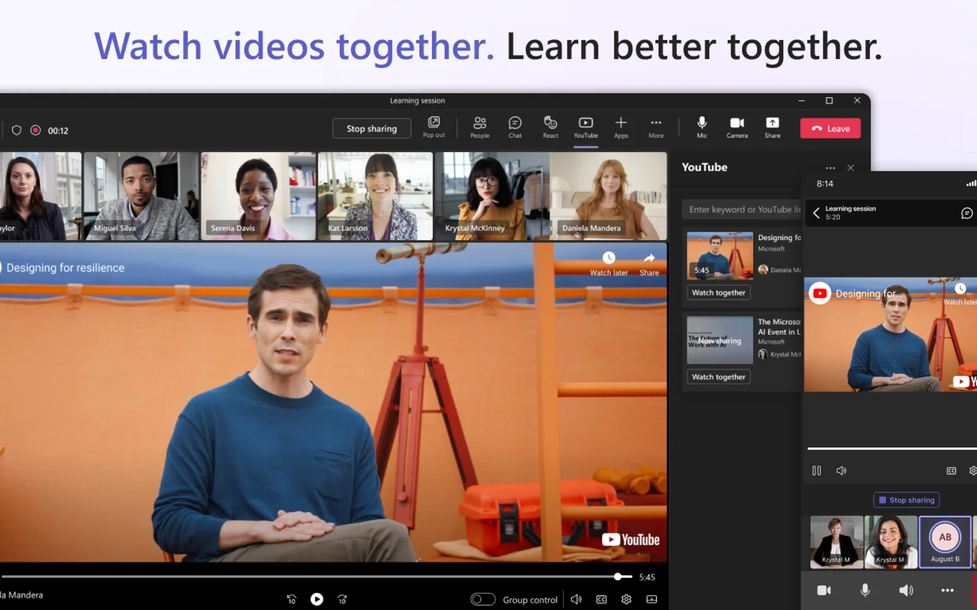Open the Designing for resilience video thumbnail
Screen dimensions: 977x610
coord(720,256)
